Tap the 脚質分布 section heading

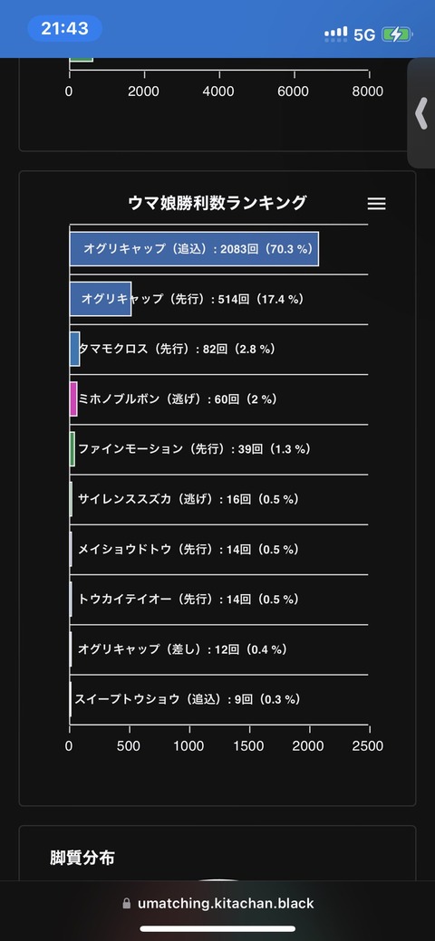pos(82,859)
